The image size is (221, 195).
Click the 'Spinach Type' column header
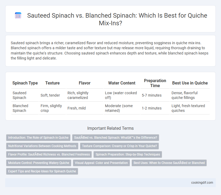click(25, 83)
